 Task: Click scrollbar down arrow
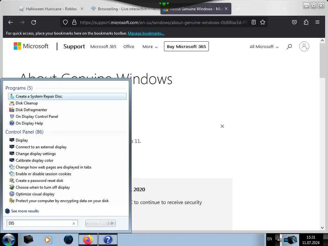pyautogui.click(x=322, y=228)
